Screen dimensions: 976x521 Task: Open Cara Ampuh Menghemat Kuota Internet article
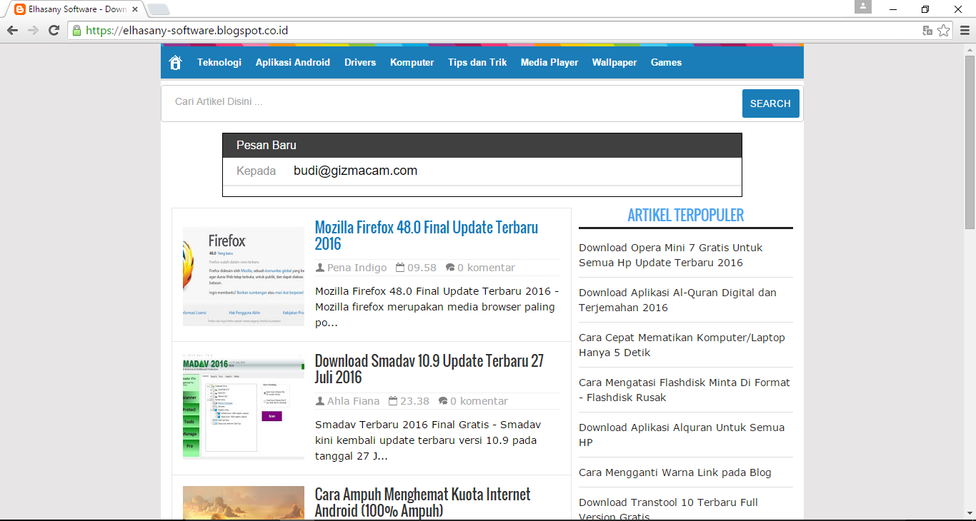[x=423, y=502]
